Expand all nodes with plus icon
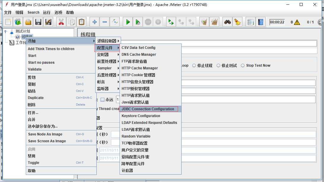 (95, 22)
